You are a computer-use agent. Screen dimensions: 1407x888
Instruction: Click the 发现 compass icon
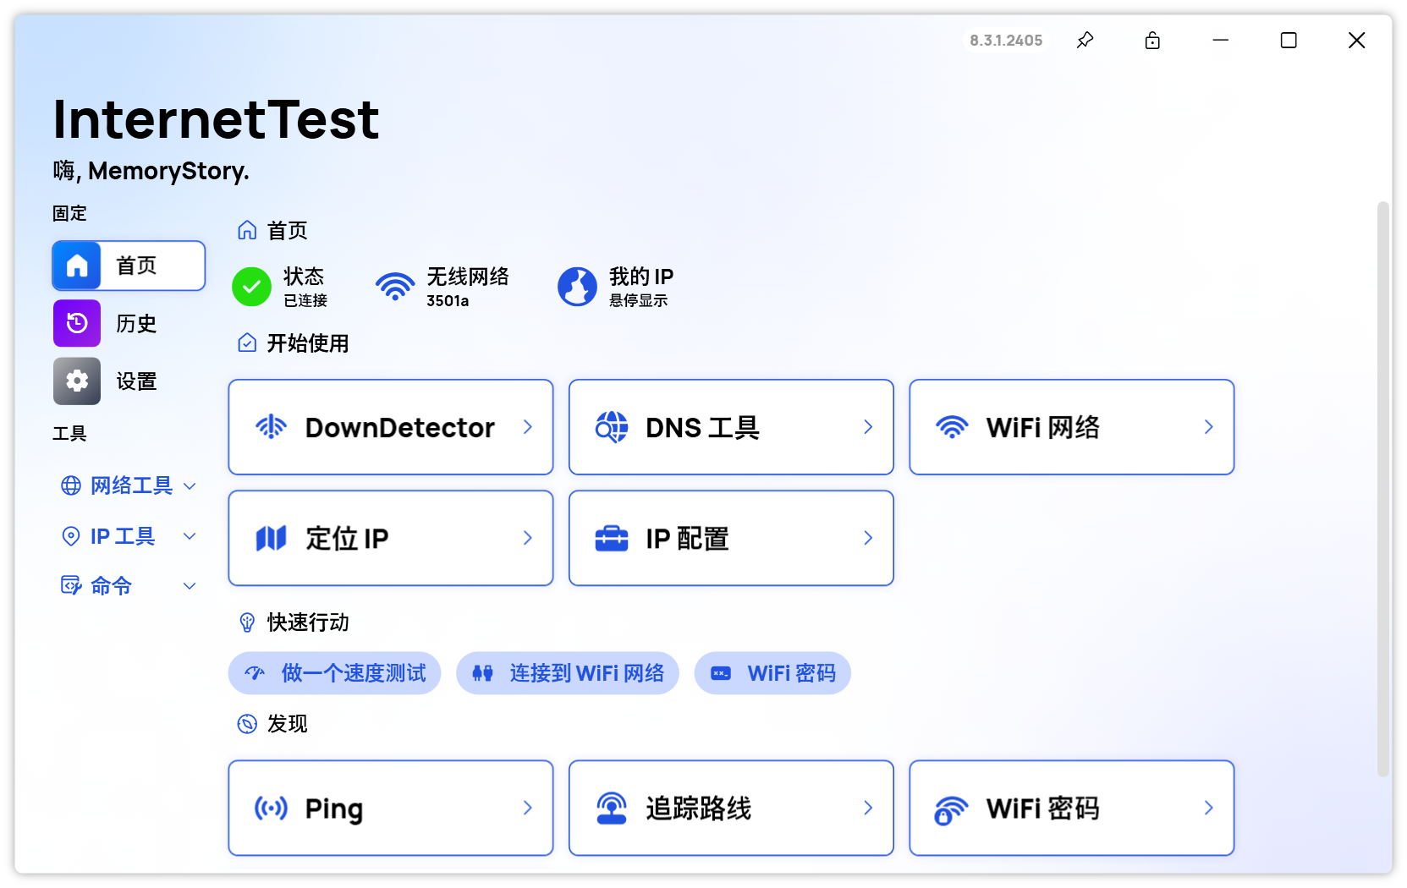click(247, 724)
